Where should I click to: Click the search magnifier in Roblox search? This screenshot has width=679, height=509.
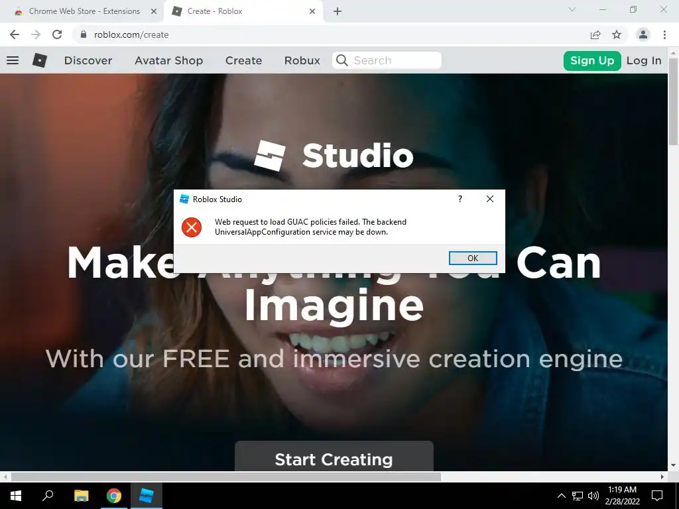[342, 60]
